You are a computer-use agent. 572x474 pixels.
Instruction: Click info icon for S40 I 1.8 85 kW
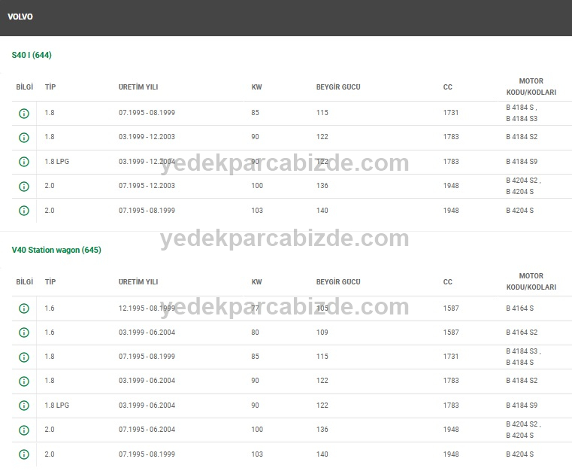click(x=24, y=114)
